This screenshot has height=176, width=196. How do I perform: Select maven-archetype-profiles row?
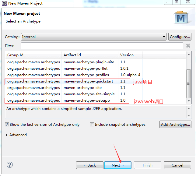[x=74, y=75]
